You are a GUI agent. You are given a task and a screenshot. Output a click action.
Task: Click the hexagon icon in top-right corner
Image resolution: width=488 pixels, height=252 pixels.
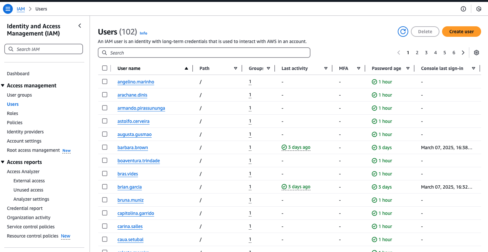click(479, 9)
